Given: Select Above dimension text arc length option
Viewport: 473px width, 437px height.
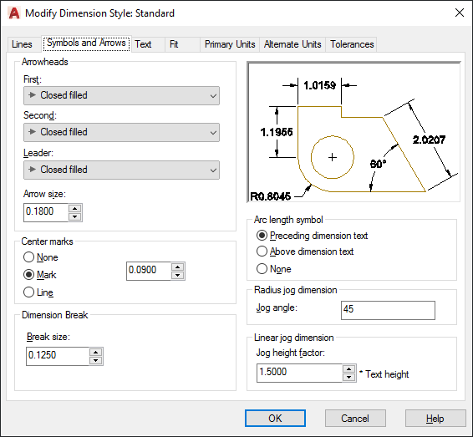Looking at the screenshot, I should point(262,252).
